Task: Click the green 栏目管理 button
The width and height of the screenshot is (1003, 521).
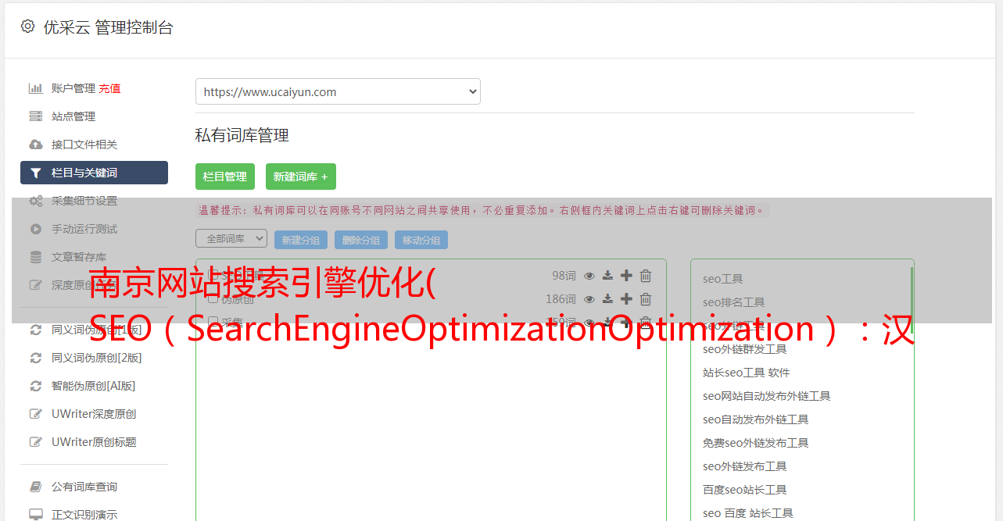Action: tap(225, 177)
